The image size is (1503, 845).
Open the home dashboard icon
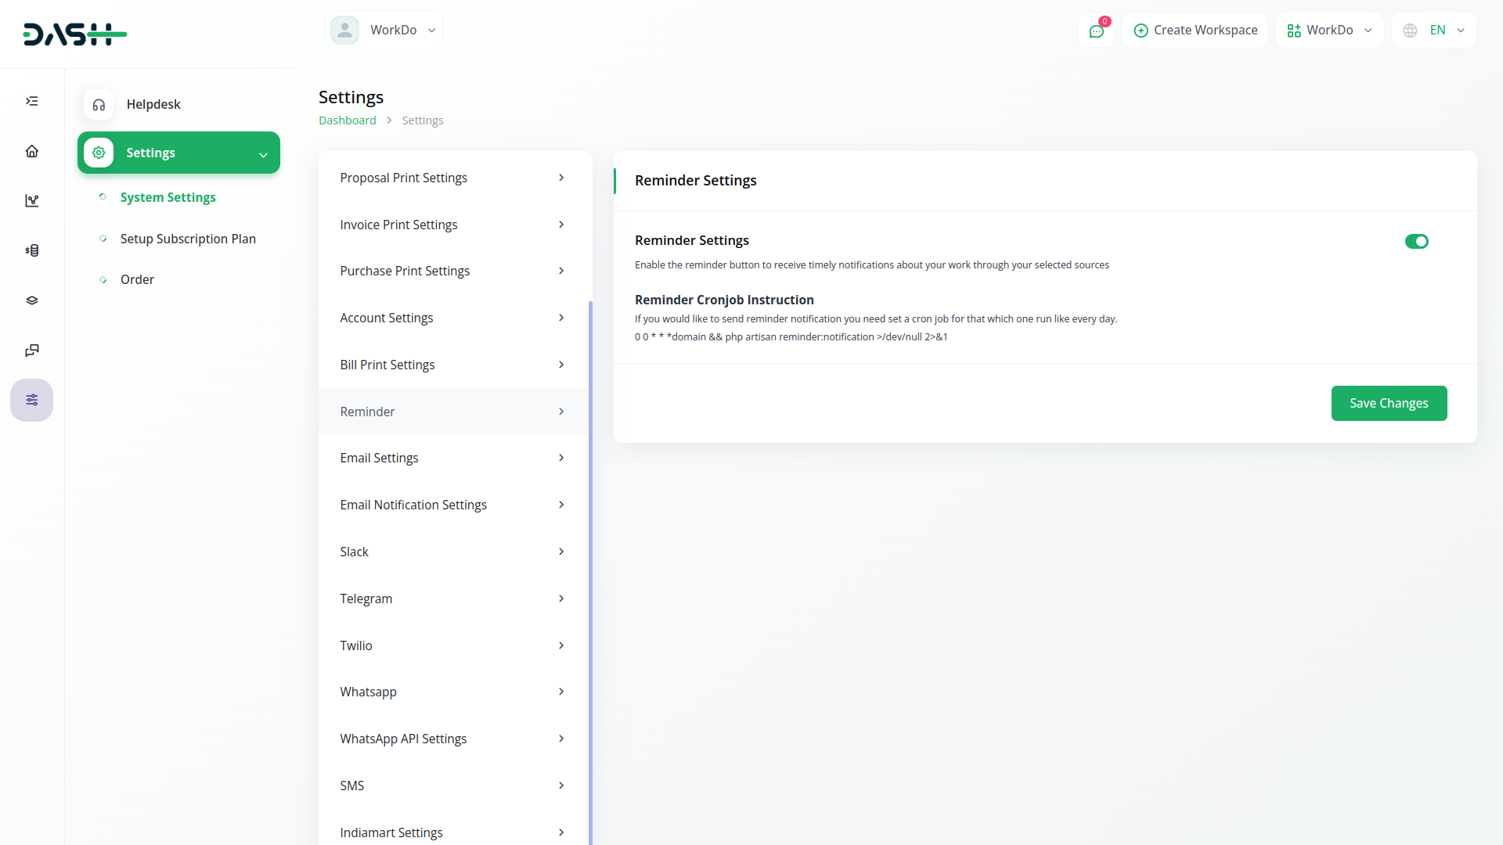click(32, 151)
